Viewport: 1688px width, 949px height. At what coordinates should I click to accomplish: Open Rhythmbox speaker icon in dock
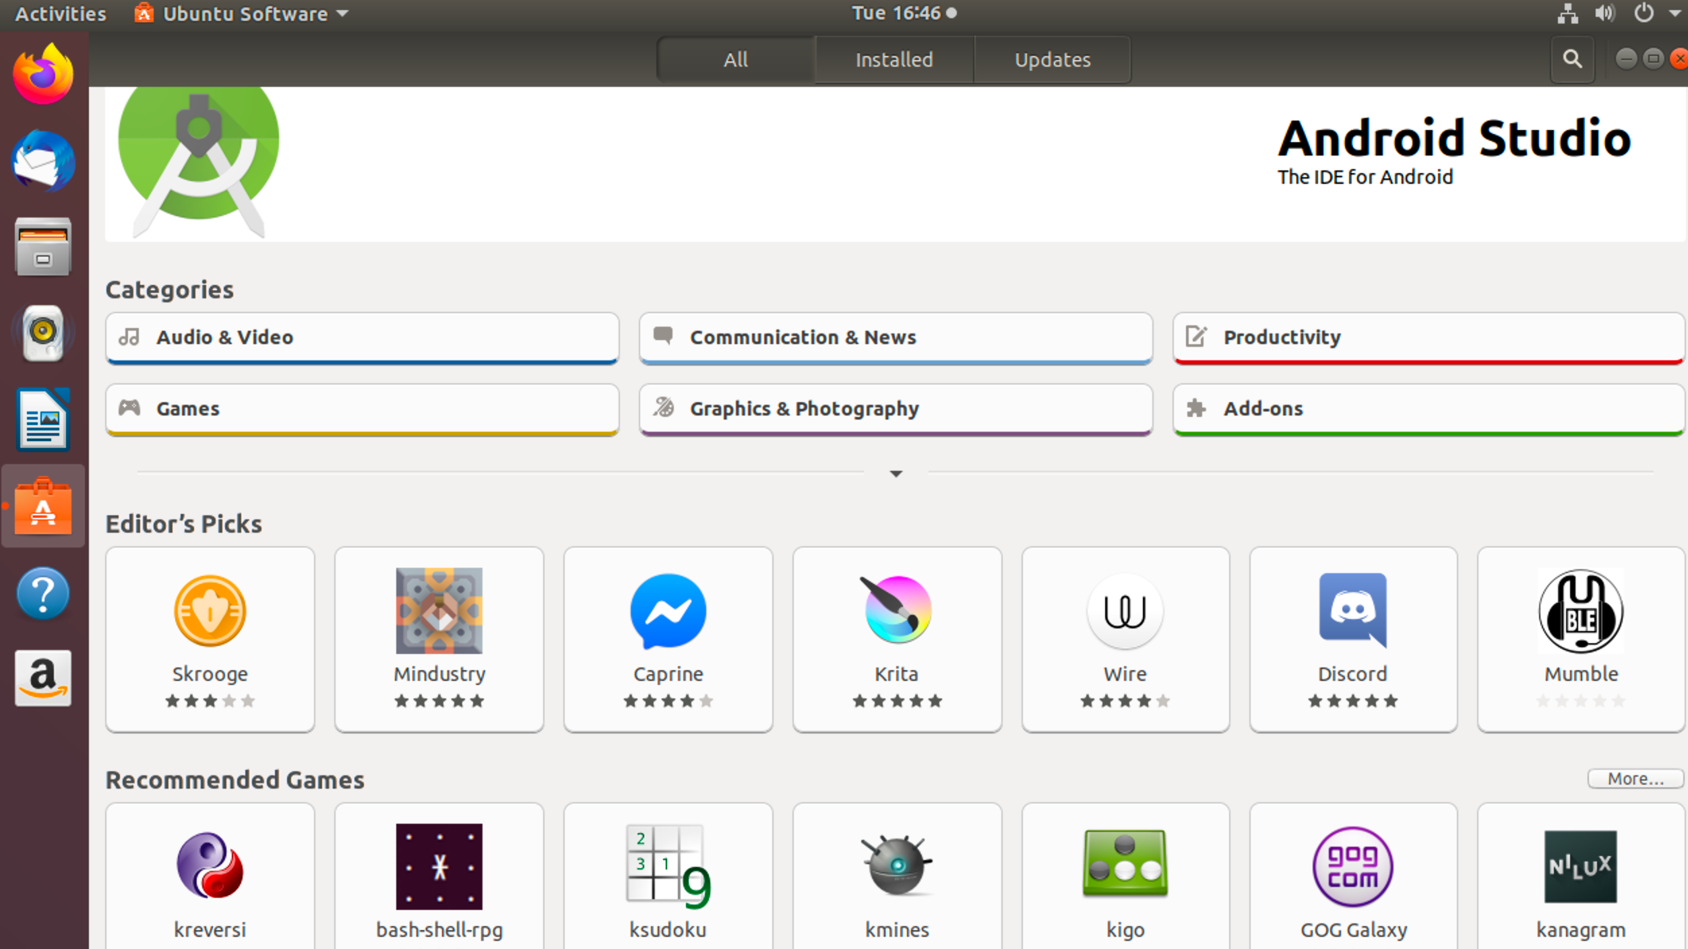tap(43, 333)
